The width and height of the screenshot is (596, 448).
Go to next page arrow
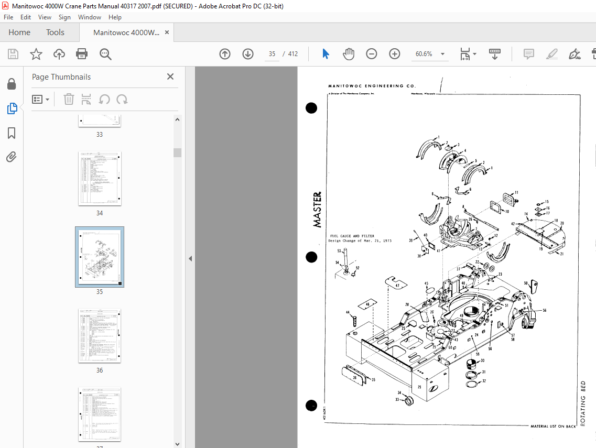tap(248, 54)
